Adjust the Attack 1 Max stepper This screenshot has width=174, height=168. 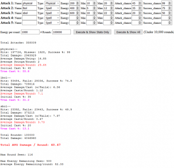pos(112,3)
